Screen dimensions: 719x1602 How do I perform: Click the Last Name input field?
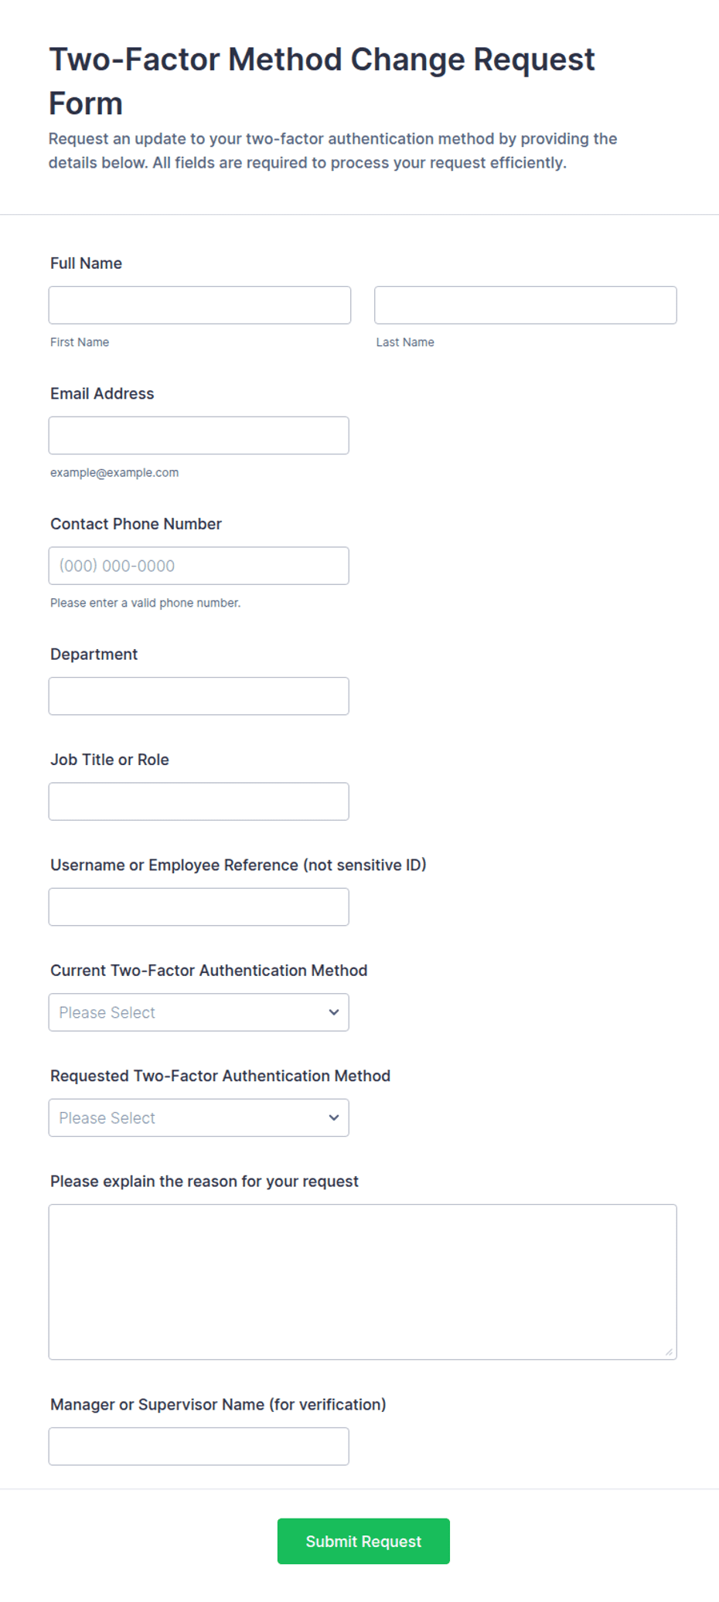(x=526, y=305)
